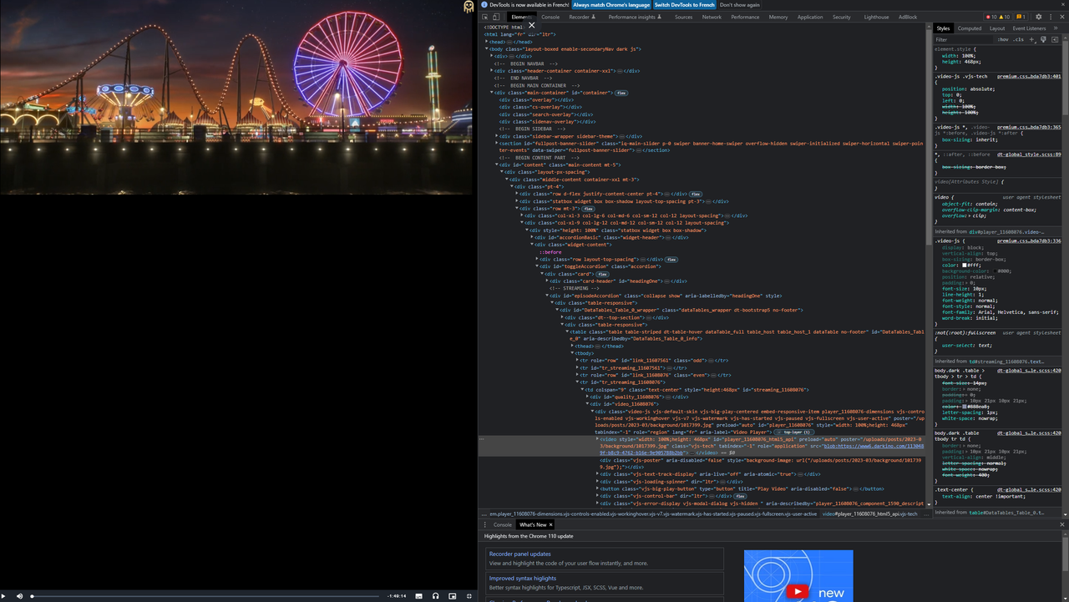Open the DevTools settings gear

(x=1038, y=17)
